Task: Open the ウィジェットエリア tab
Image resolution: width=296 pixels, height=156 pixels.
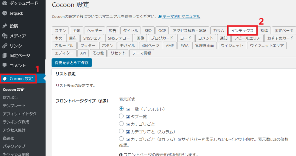Action: pyautogui.click(x=267, y=45)
